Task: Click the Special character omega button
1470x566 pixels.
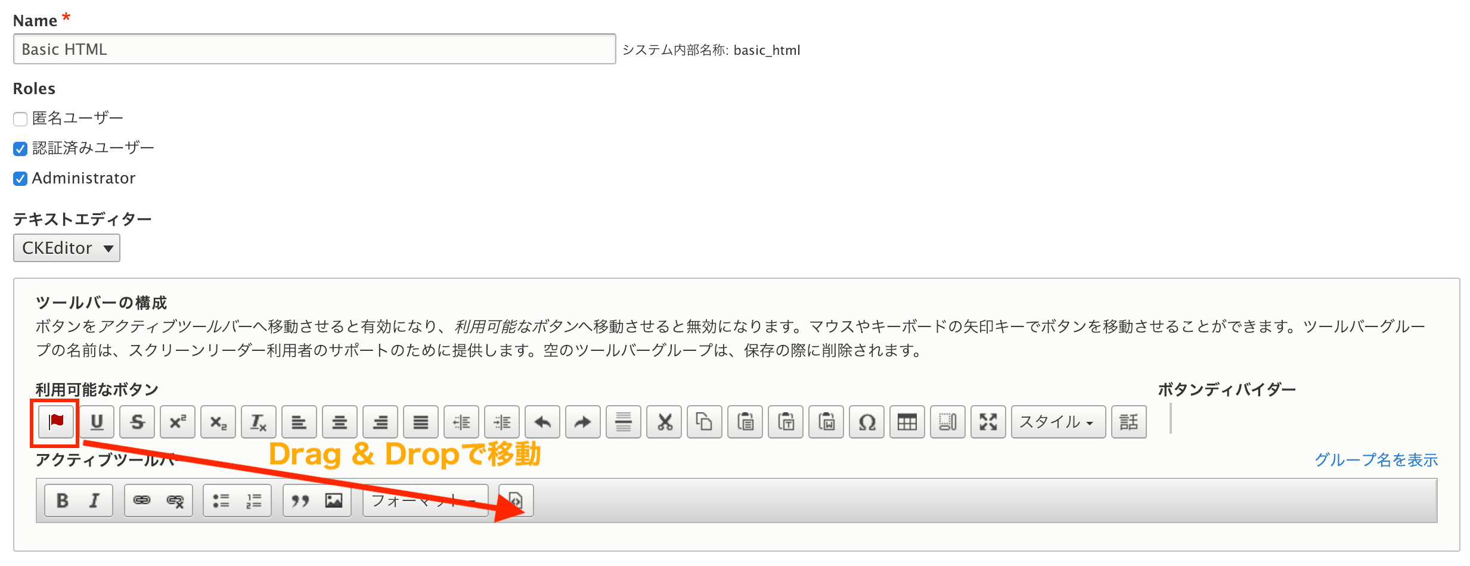Action: 867,422
